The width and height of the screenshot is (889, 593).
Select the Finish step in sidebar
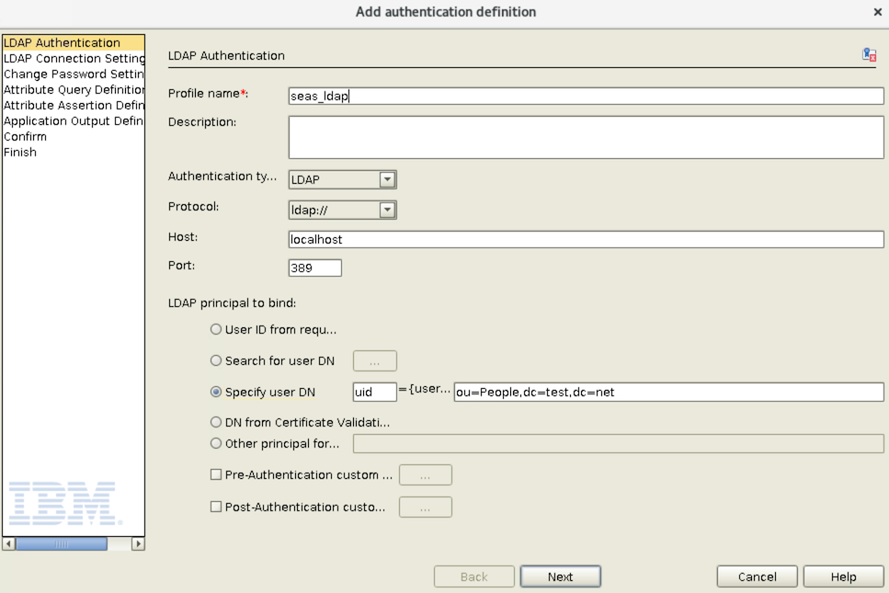(74, 153)
